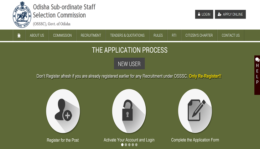
Task: Select the first carousel dot
Action: coord(122,145)
